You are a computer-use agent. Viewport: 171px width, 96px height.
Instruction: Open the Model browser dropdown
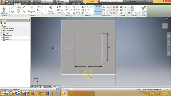coord(4,20)
